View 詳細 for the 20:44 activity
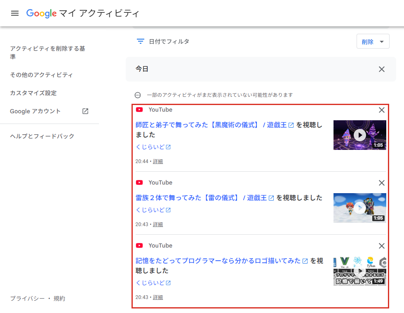The image size is (404, 313). (157, 161)
